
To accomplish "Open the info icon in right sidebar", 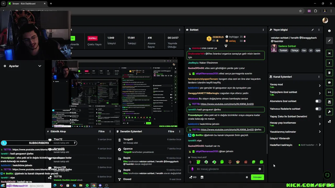I will (329, 31).
